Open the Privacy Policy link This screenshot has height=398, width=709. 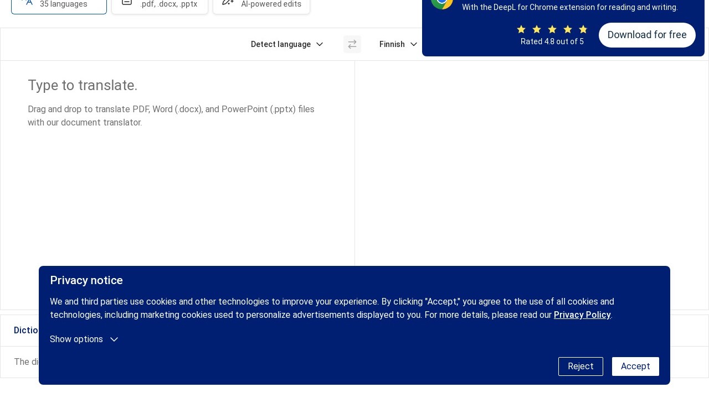tap(582, 315)
